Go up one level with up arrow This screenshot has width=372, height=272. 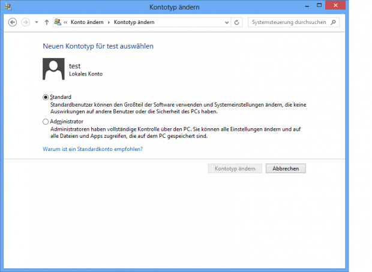click(x=47, y=22)
